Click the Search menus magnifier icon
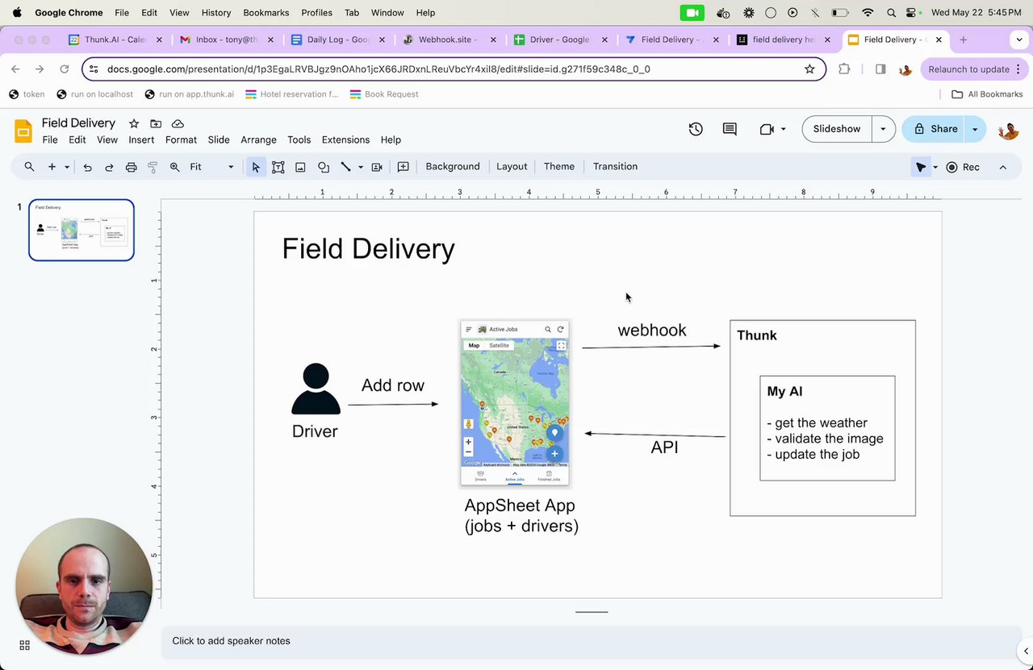 pyautogui.click(x=29, y=167)
